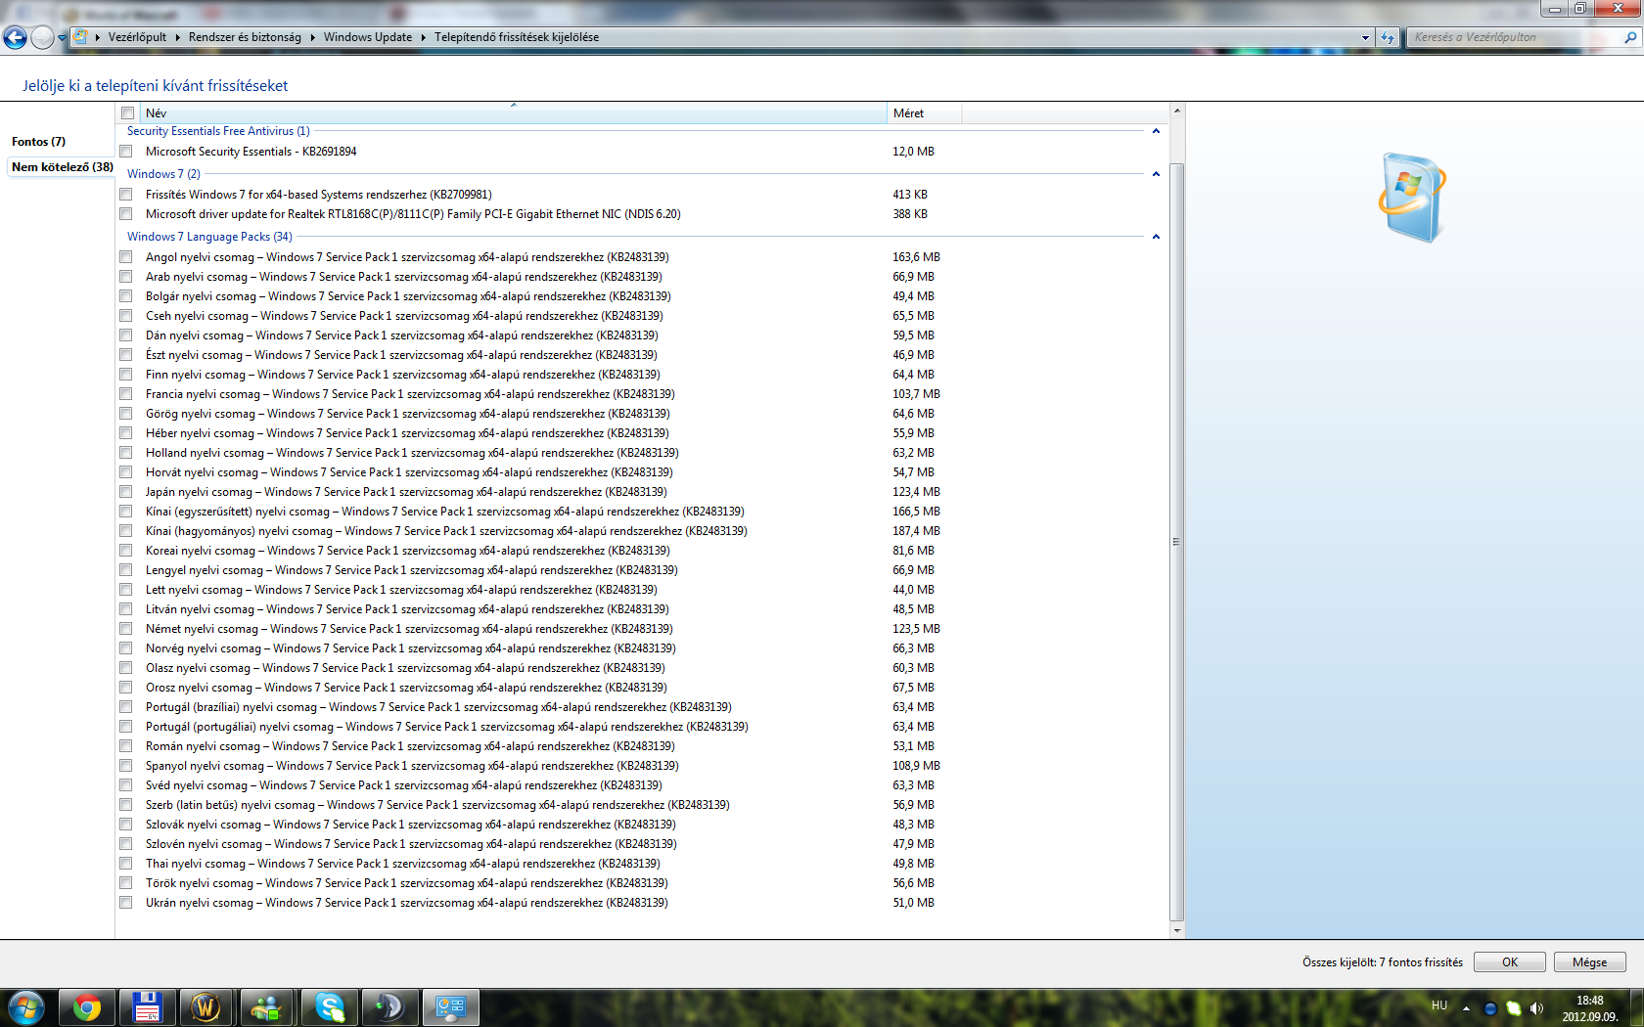Check Microsoft Security Essentials KB2691894

coord(126,152)
